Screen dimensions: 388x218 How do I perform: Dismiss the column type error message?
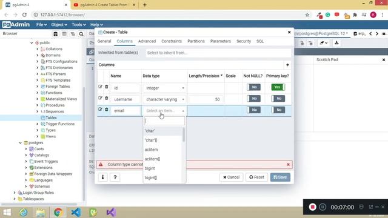(x=288, y=164)
